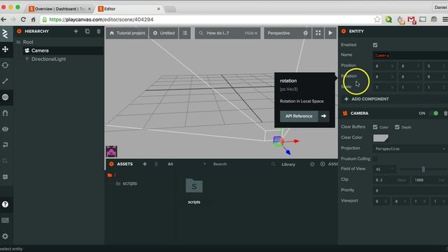
Task: Switch to Overview Dashboard browser tab
Action: click(59, 9)
